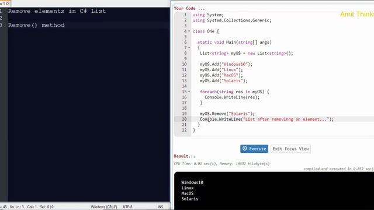Click the myOS.Add("MacOS") line
This screenshot has width=374, height=210.
[221, 75]
